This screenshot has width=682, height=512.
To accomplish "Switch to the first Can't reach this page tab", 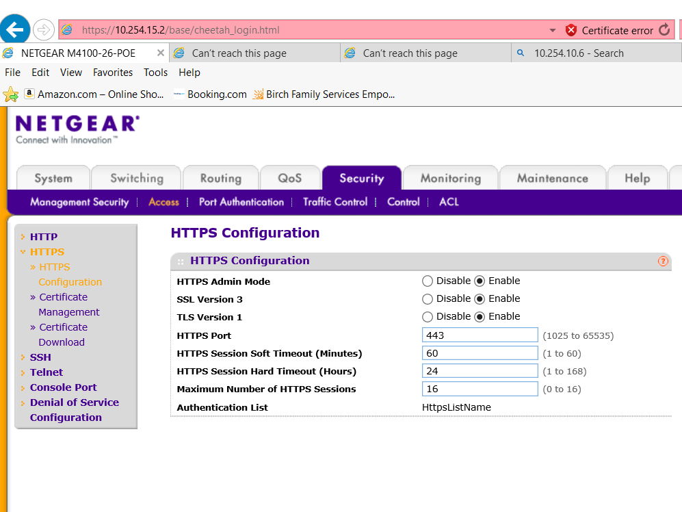I will 254,53.
